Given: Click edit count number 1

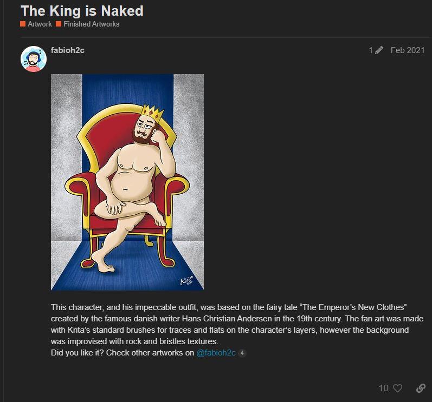Looking at the screenshot, I should (x=371, y=50).
